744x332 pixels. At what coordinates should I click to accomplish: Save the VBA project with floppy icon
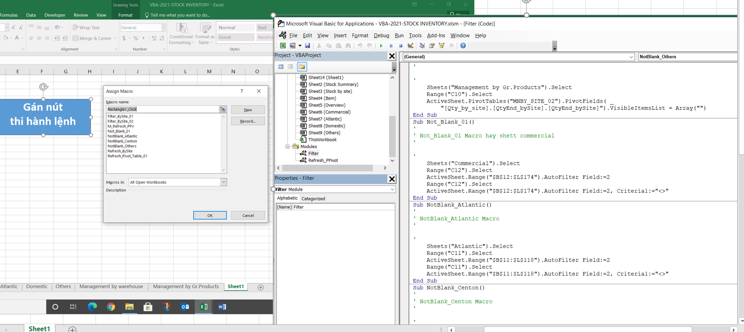pyautogui.click(x=307, y=46)
